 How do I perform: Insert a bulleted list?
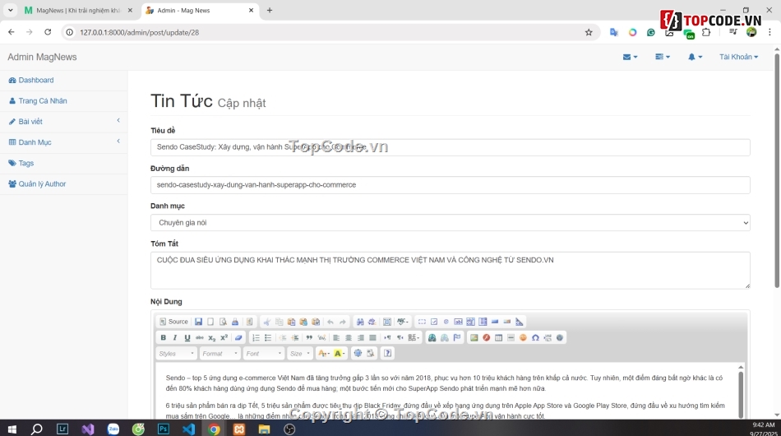point(268,338)
